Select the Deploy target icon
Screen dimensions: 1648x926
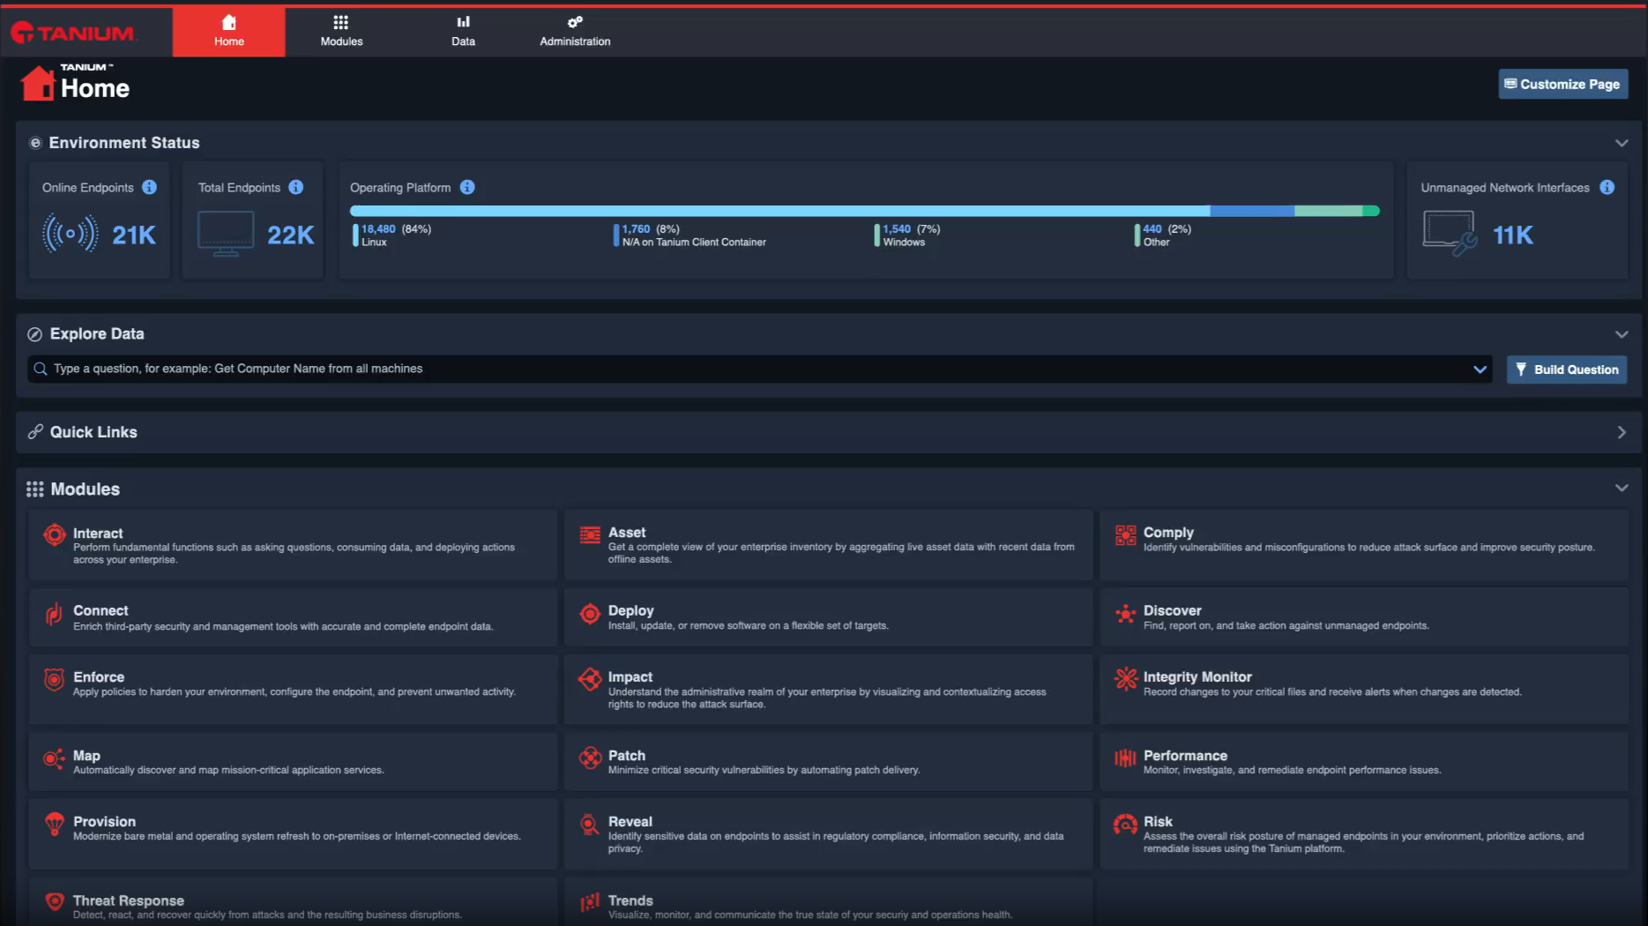point(589,614)
